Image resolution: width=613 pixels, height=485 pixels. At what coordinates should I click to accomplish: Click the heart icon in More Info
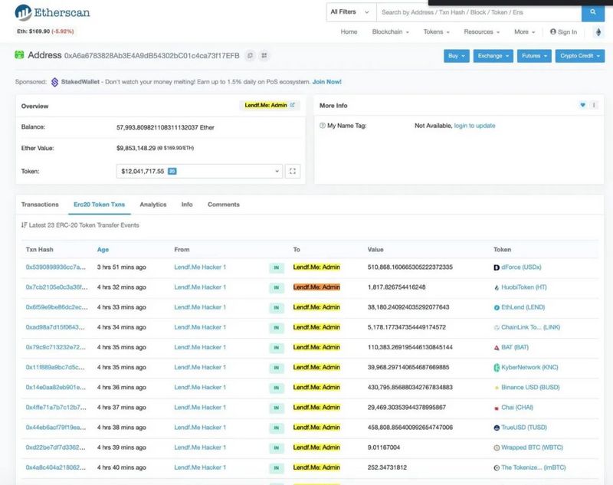coord(582,105)
